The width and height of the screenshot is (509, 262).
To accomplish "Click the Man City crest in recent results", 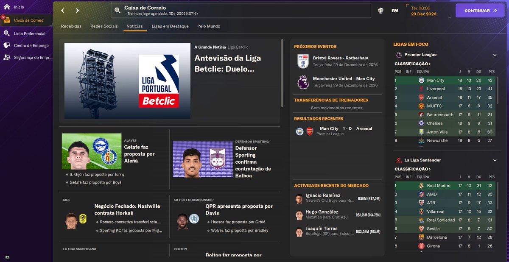I will pyautogui.click(x=300, y=131).
